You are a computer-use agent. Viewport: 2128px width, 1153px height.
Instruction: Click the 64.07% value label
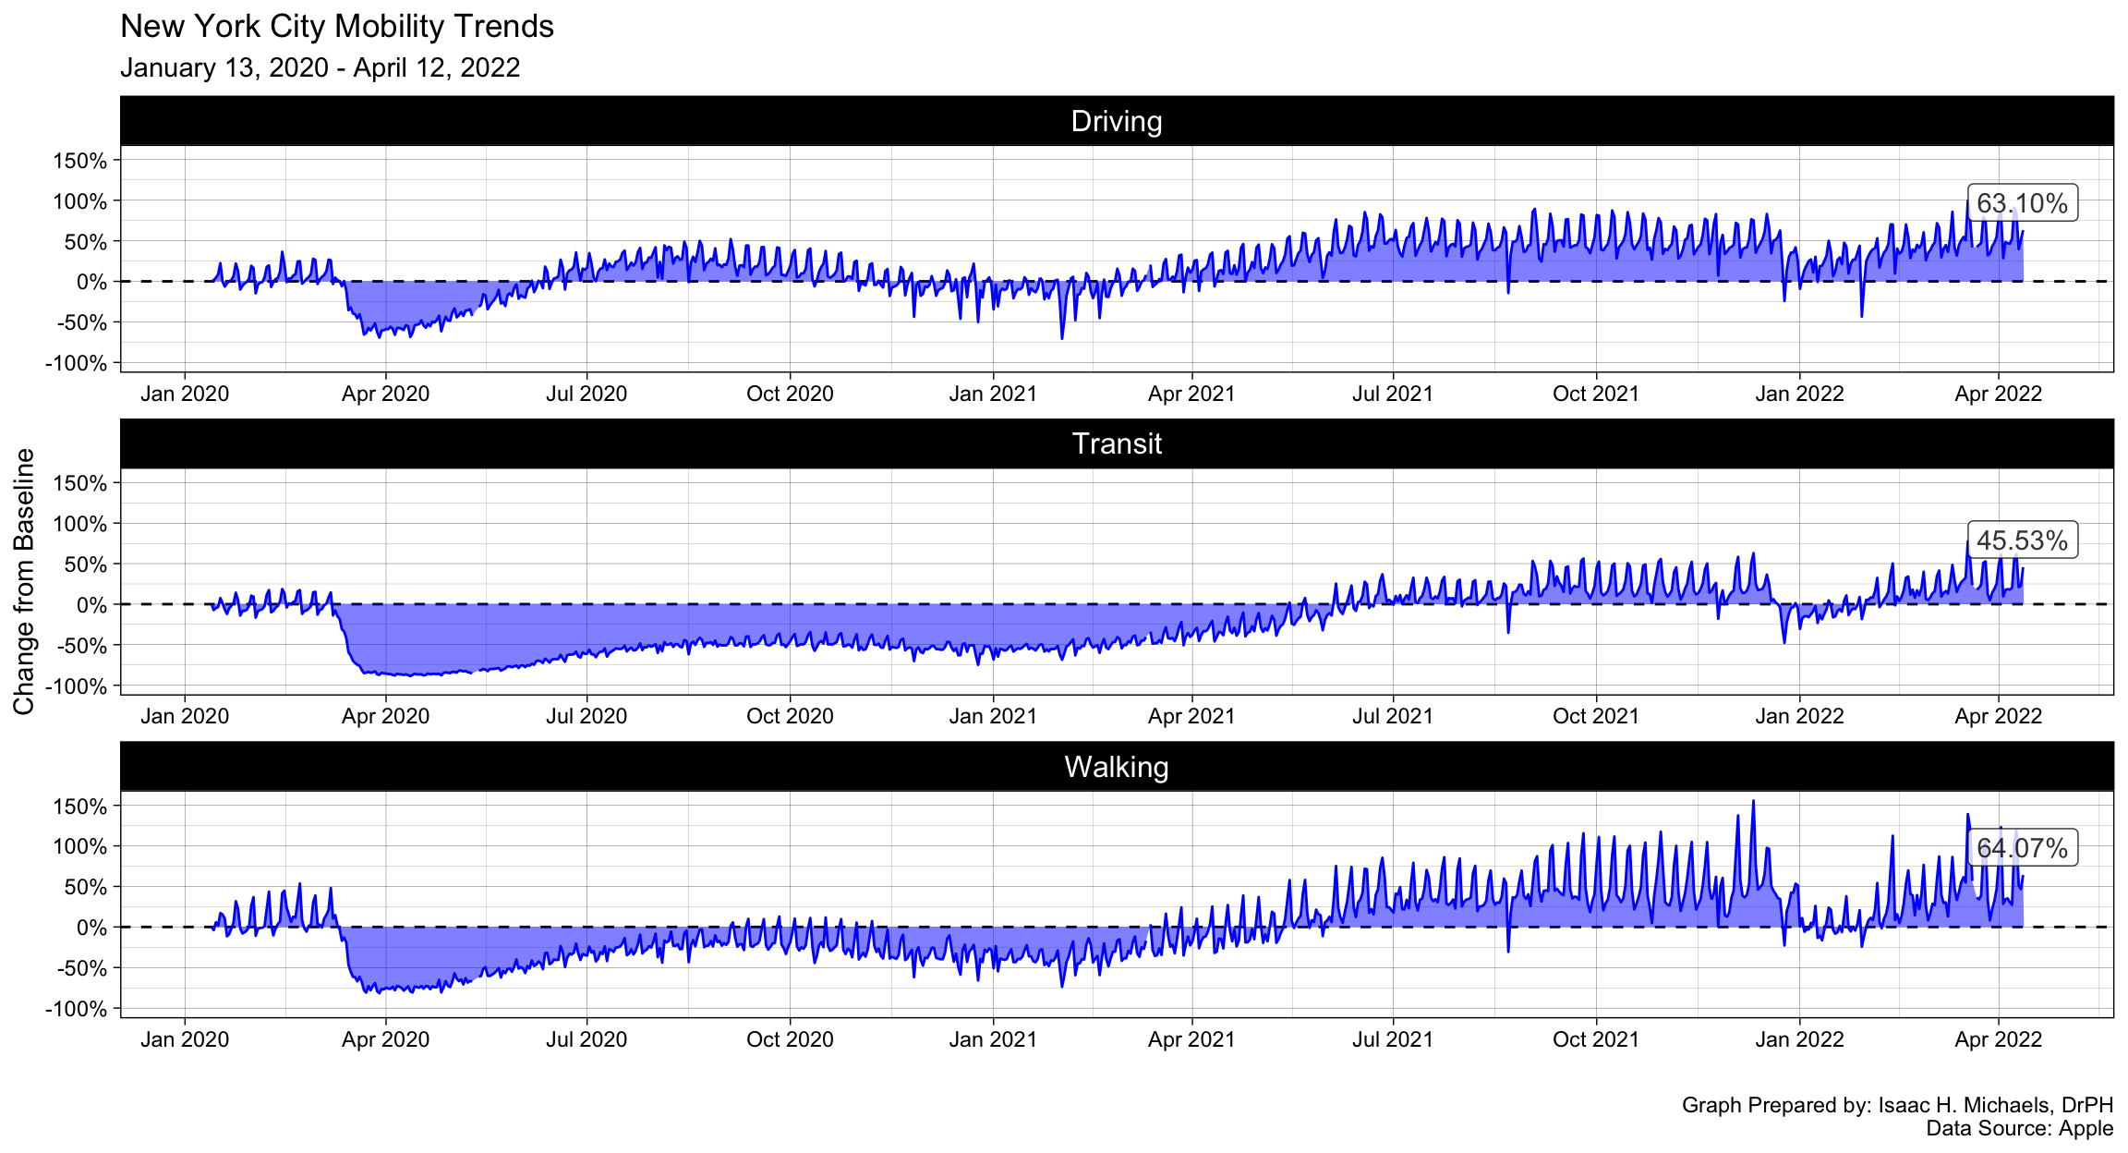click(2022, 848)
